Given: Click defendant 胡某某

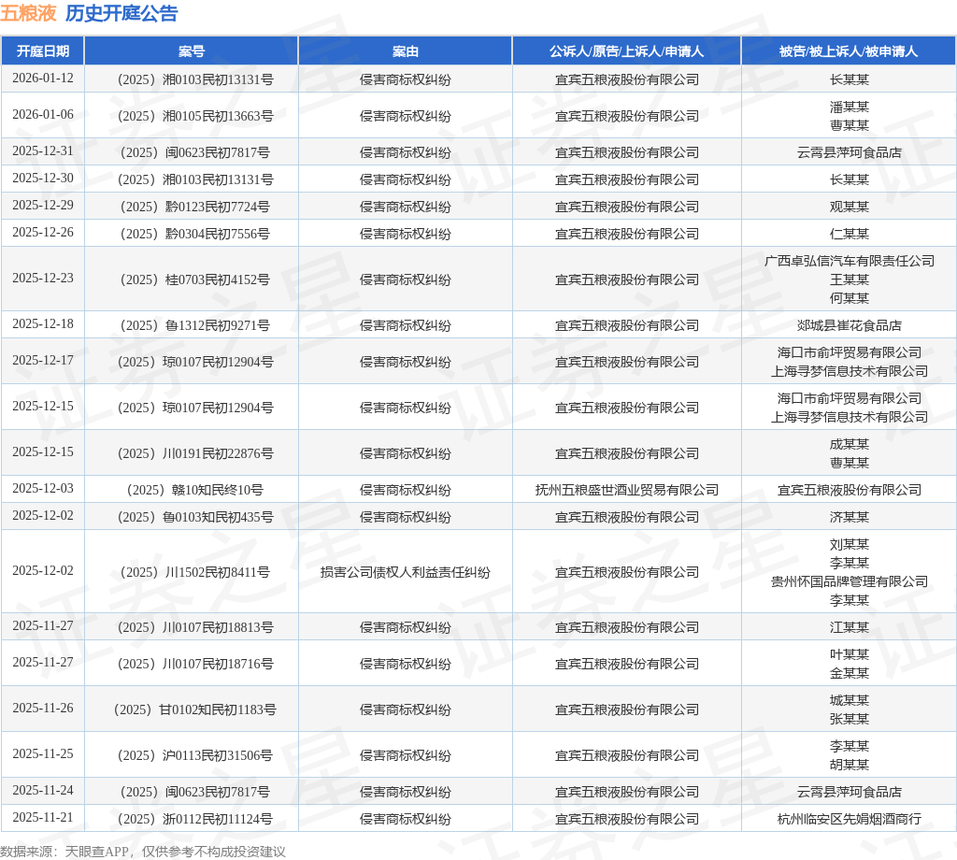Looking at the screenshot, I should (x=849, y=765).
